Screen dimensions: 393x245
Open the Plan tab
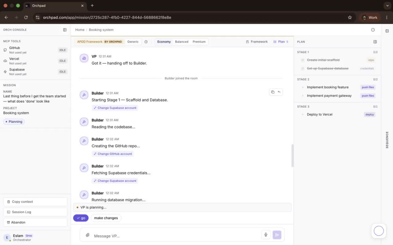coord(281,42)
